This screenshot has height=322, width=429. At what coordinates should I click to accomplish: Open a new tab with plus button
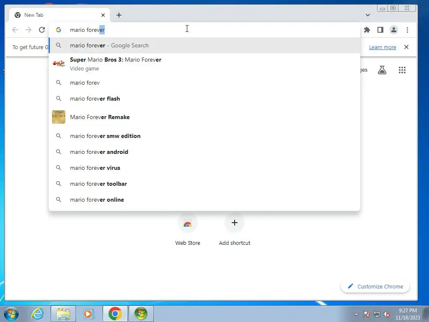pos(119,15)
